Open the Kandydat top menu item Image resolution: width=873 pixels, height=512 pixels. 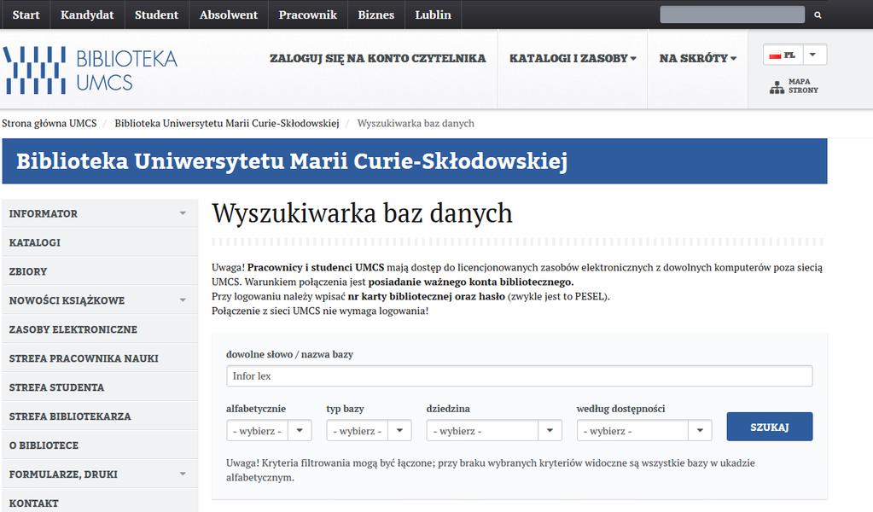pos(87,15)
